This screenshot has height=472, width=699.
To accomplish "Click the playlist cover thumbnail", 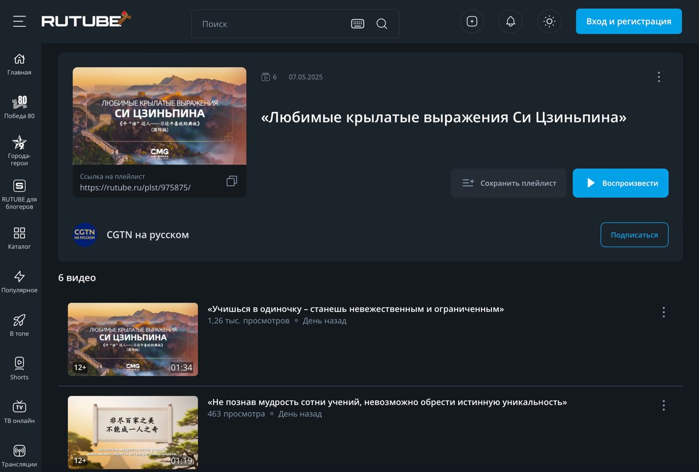I will pos(159,116).
